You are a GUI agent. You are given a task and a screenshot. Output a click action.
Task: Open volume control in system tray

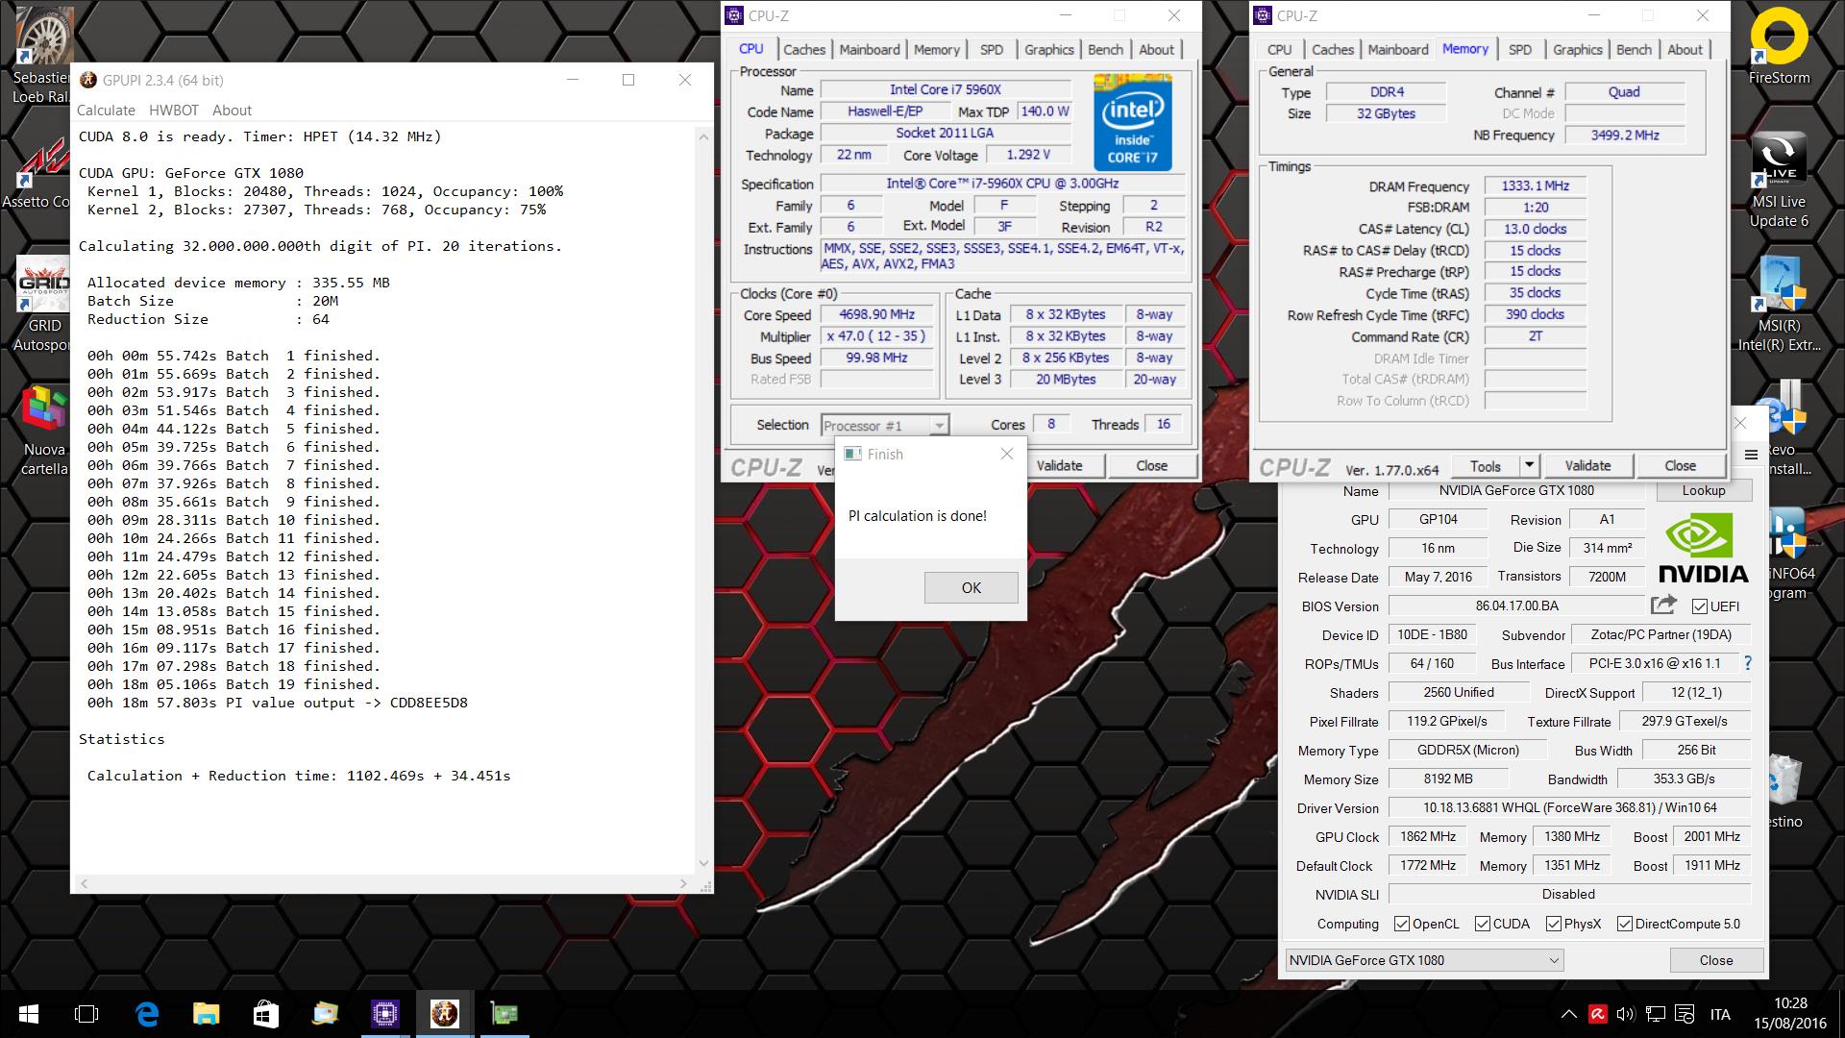(x=1625, y=1014)
